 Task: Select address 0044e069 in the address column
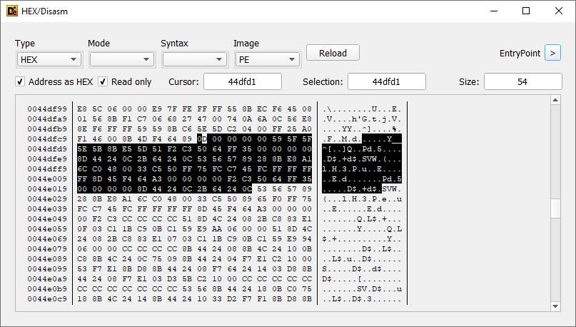[47, 238]
